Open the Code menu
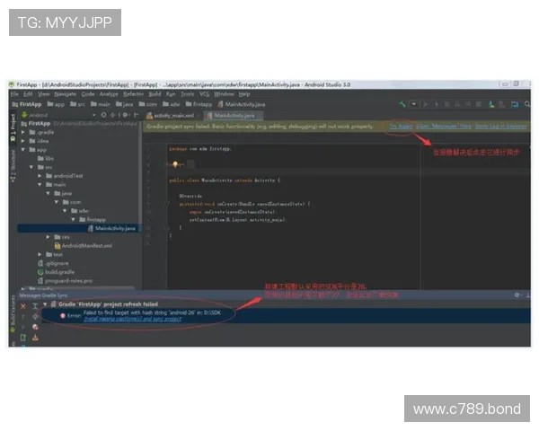 [x=88, y=94]
